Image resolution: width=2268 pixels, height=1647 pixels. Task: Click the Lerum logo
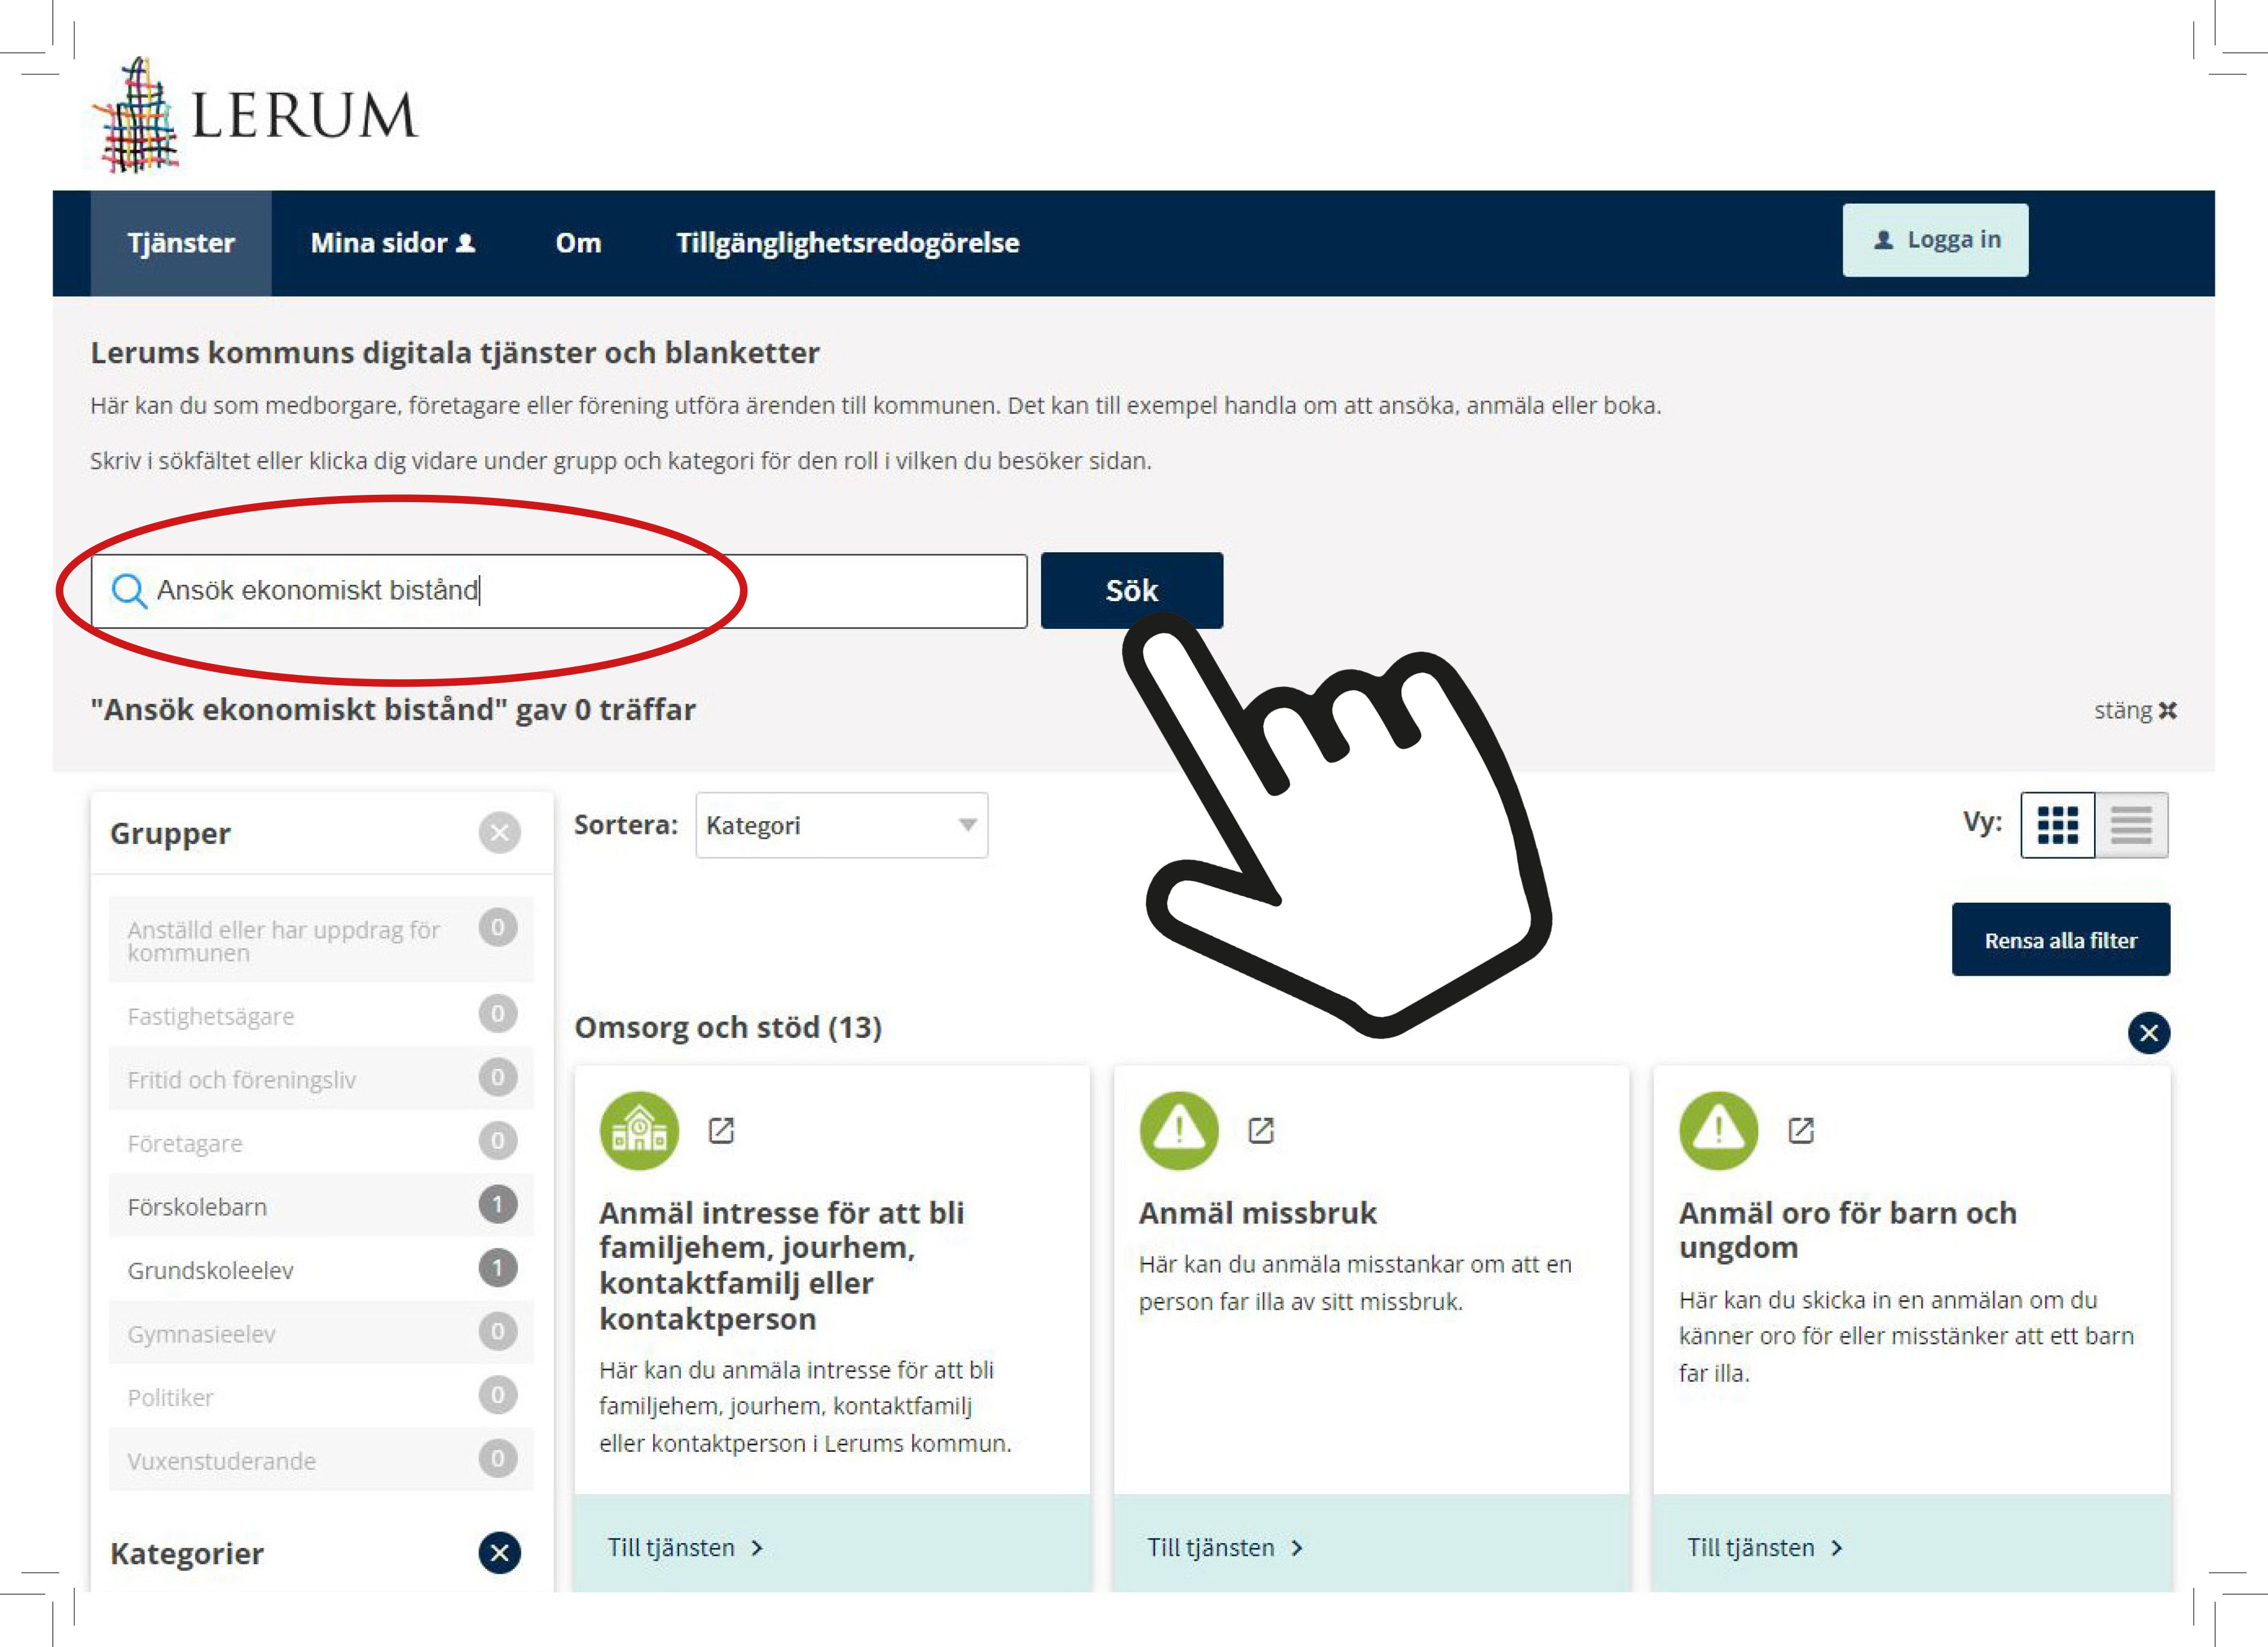coord(255,115)
